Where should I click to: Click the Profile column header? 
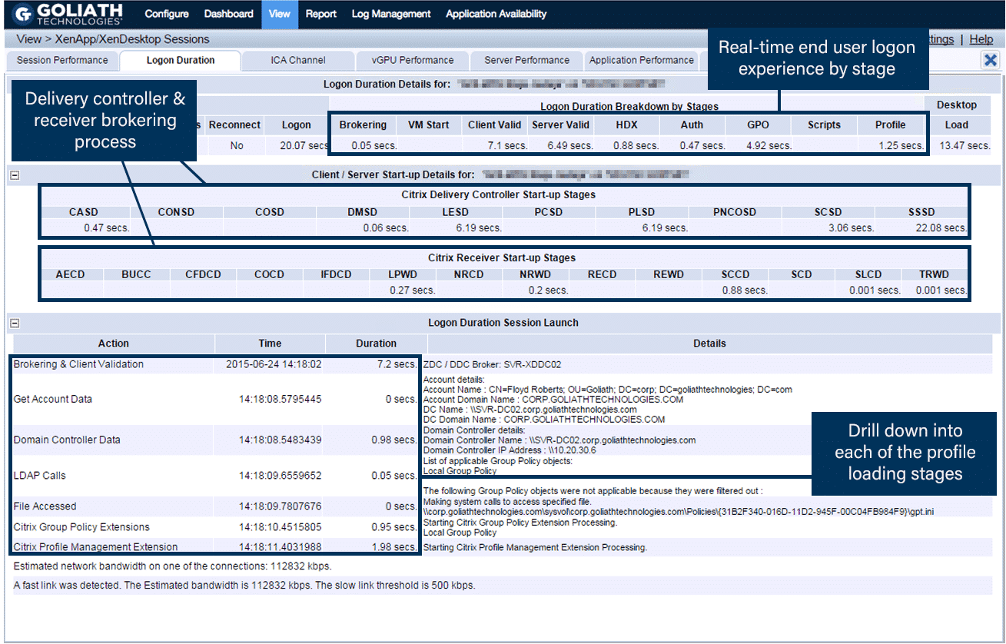(x=890, y=125)
